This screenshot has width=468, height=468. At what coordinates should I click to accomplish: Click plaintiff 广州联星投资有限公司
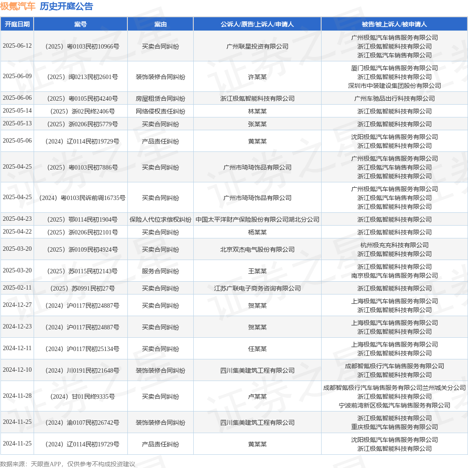[257, 46]
